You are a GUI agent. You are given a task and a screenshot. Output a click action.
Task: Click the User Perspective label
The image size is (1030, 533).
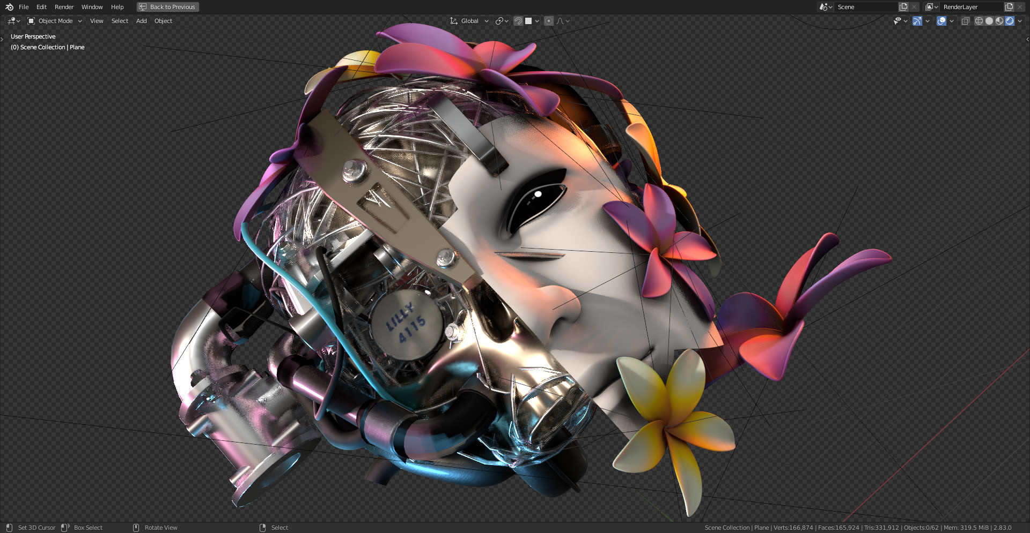(33, 36)
